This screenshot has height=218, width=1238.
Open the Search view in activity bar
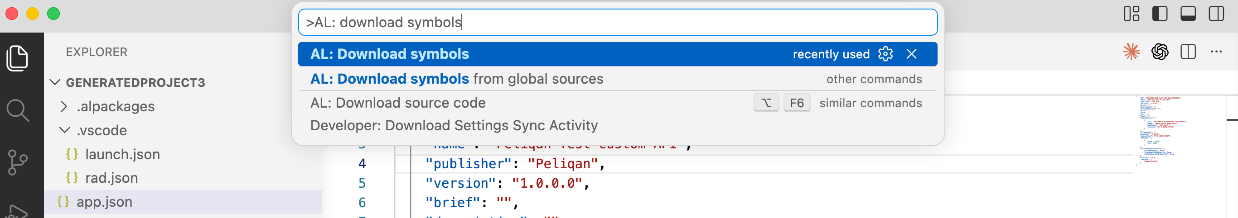[x=18, y=110]
